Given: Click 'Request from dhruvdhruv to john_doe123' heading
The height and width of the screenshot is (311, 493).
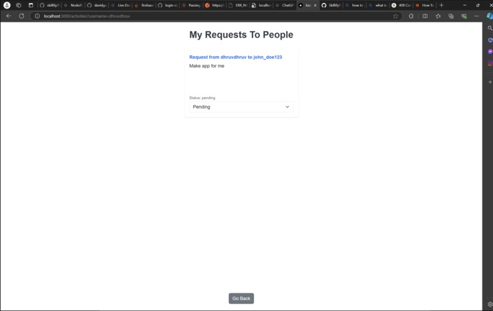Looking at the screenshot, I should click(235, 57).
